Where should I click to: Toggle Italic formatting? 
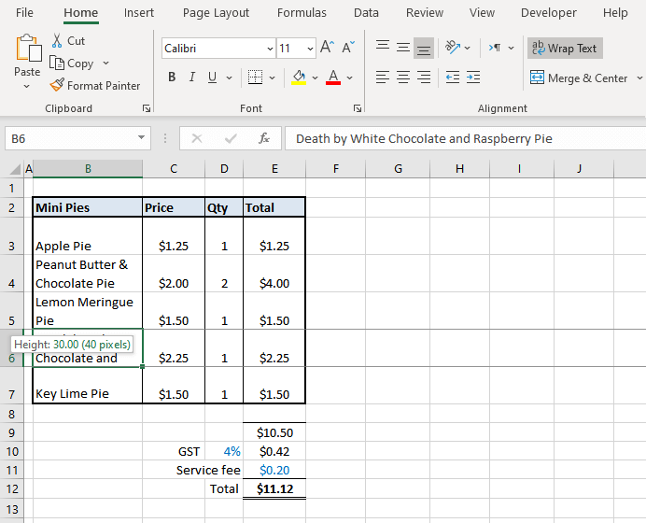tap(192, 78)
